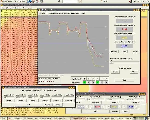Launch the mail client icon in top panel
Screen dimensions: 150x120
click(x=28, y=1)
